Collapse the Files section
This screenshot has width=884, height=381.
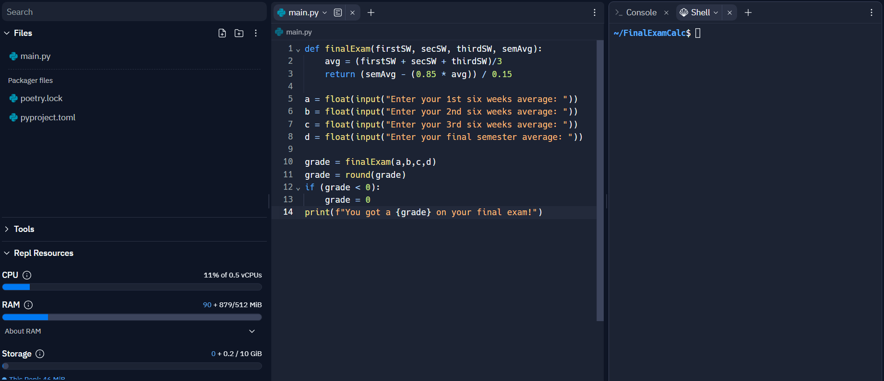point(7,33)
